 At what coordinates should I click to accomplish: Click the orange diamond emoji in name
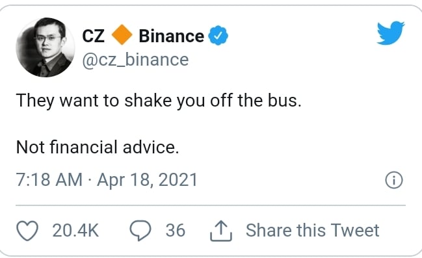122,34
